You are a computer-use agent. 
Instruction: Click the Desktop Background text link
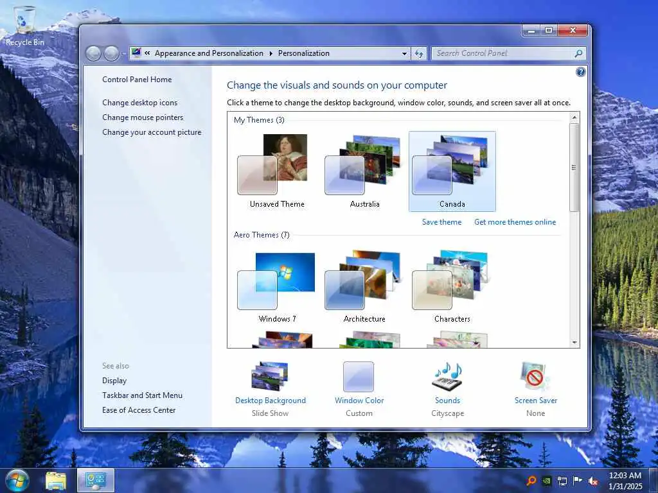(271, 401)
